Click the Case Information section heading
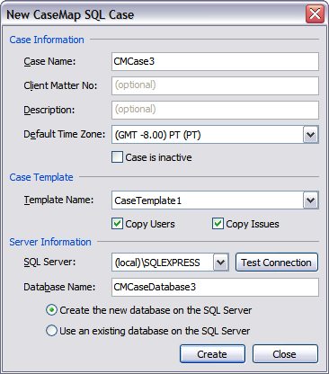 pos(47,40)
